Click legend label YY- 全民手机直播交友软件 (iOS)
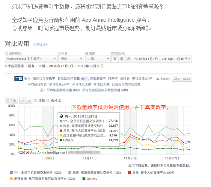211x187 pixels. coord(38,173)
